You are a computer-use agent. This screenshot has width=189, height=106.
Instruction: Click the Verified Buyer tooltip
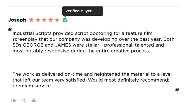click(x=83, y=11)
